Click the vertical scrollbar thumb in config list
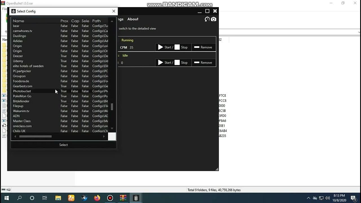This screenshot has height=203, width=361. pos(112,107)
